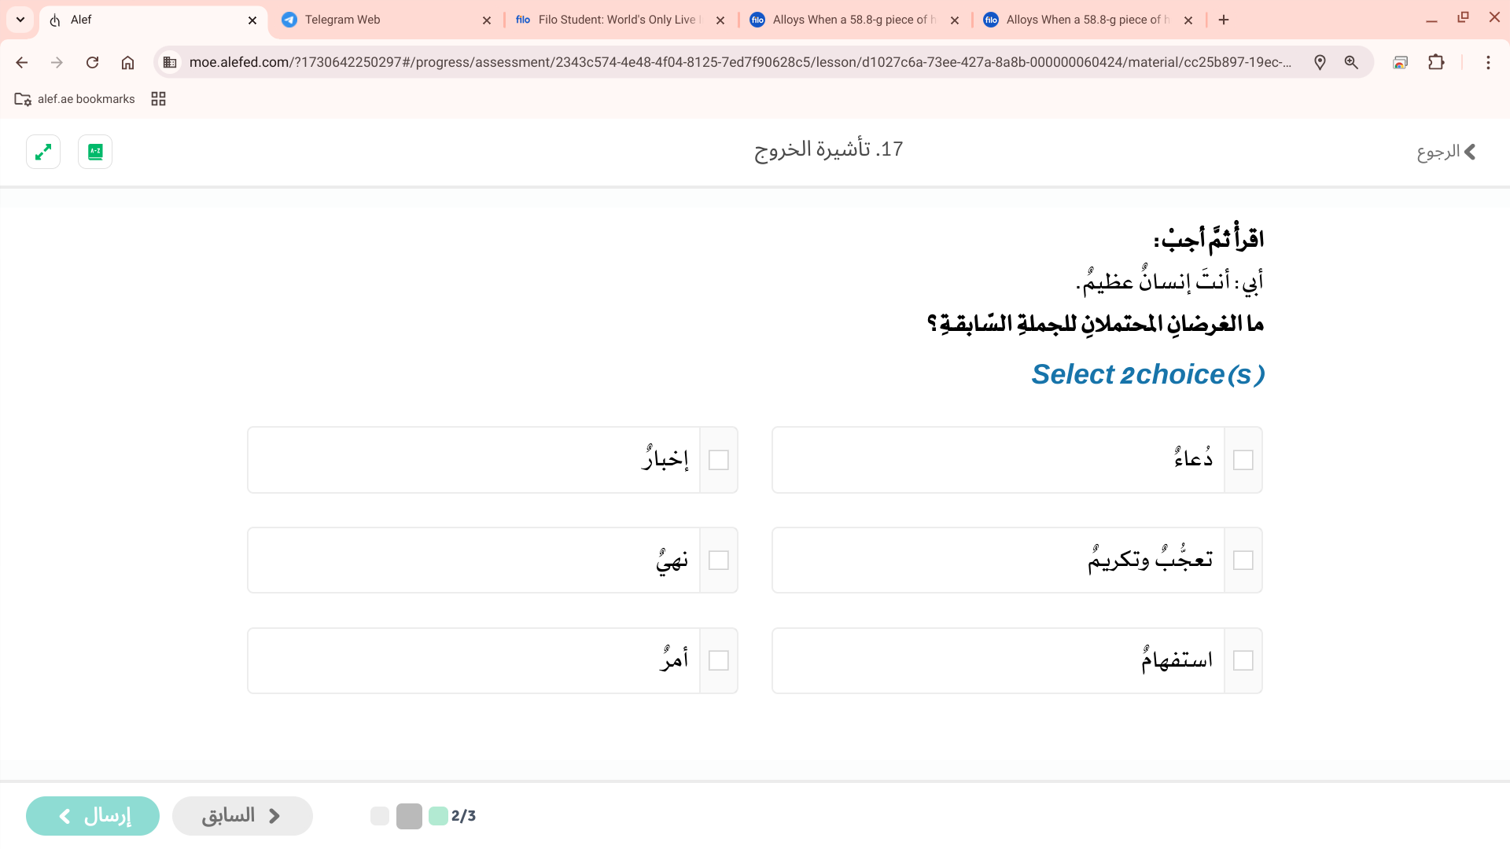Switch to the Telegram Web tab
This screenshot has height=849, width=1510.
click(x=385, y=20)
